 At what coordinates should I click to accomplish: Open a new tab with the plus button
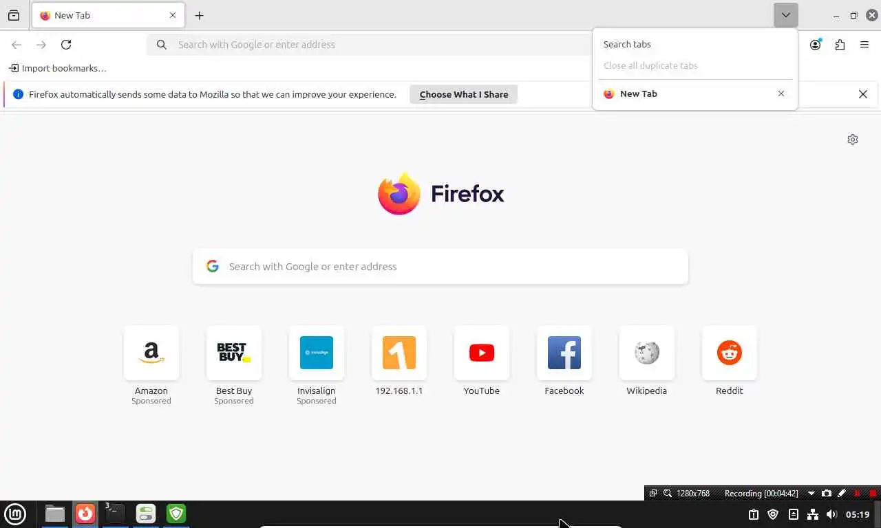199,15
